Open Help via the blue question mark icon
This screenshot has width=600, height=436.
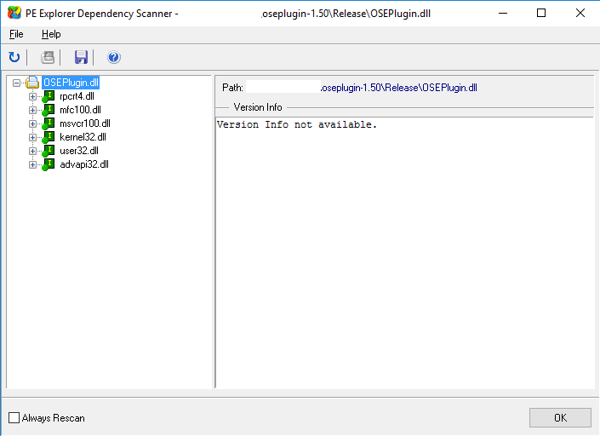click(114, 57)
